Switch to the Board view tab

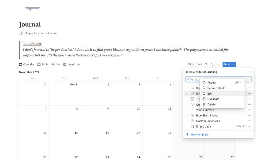[69, 64]
